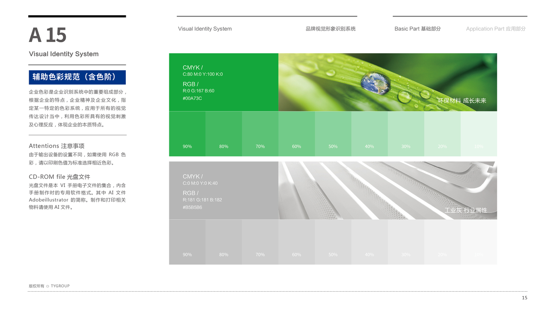
Task: Select the gray 40% tint swatch
Action: point(369,242)
